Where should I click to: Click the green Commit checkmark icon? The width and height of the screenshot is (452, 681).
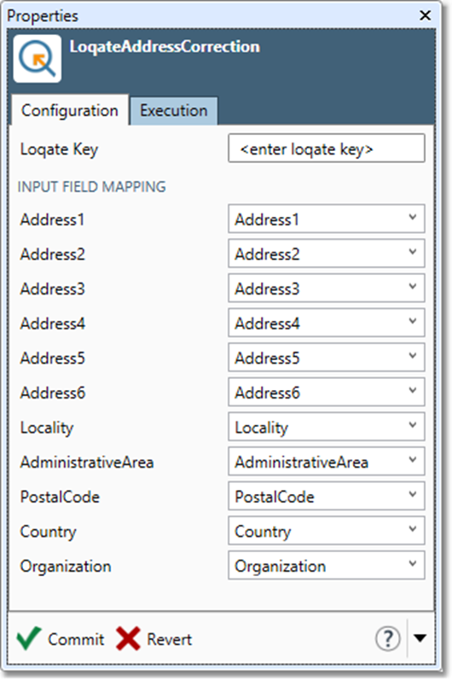click(x=29, y=638)
